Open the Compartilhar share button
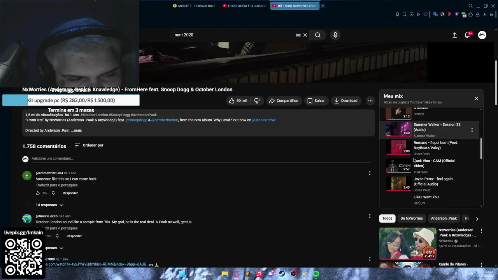Viewport: 498px width, 280px height. (x=284, y=101)
